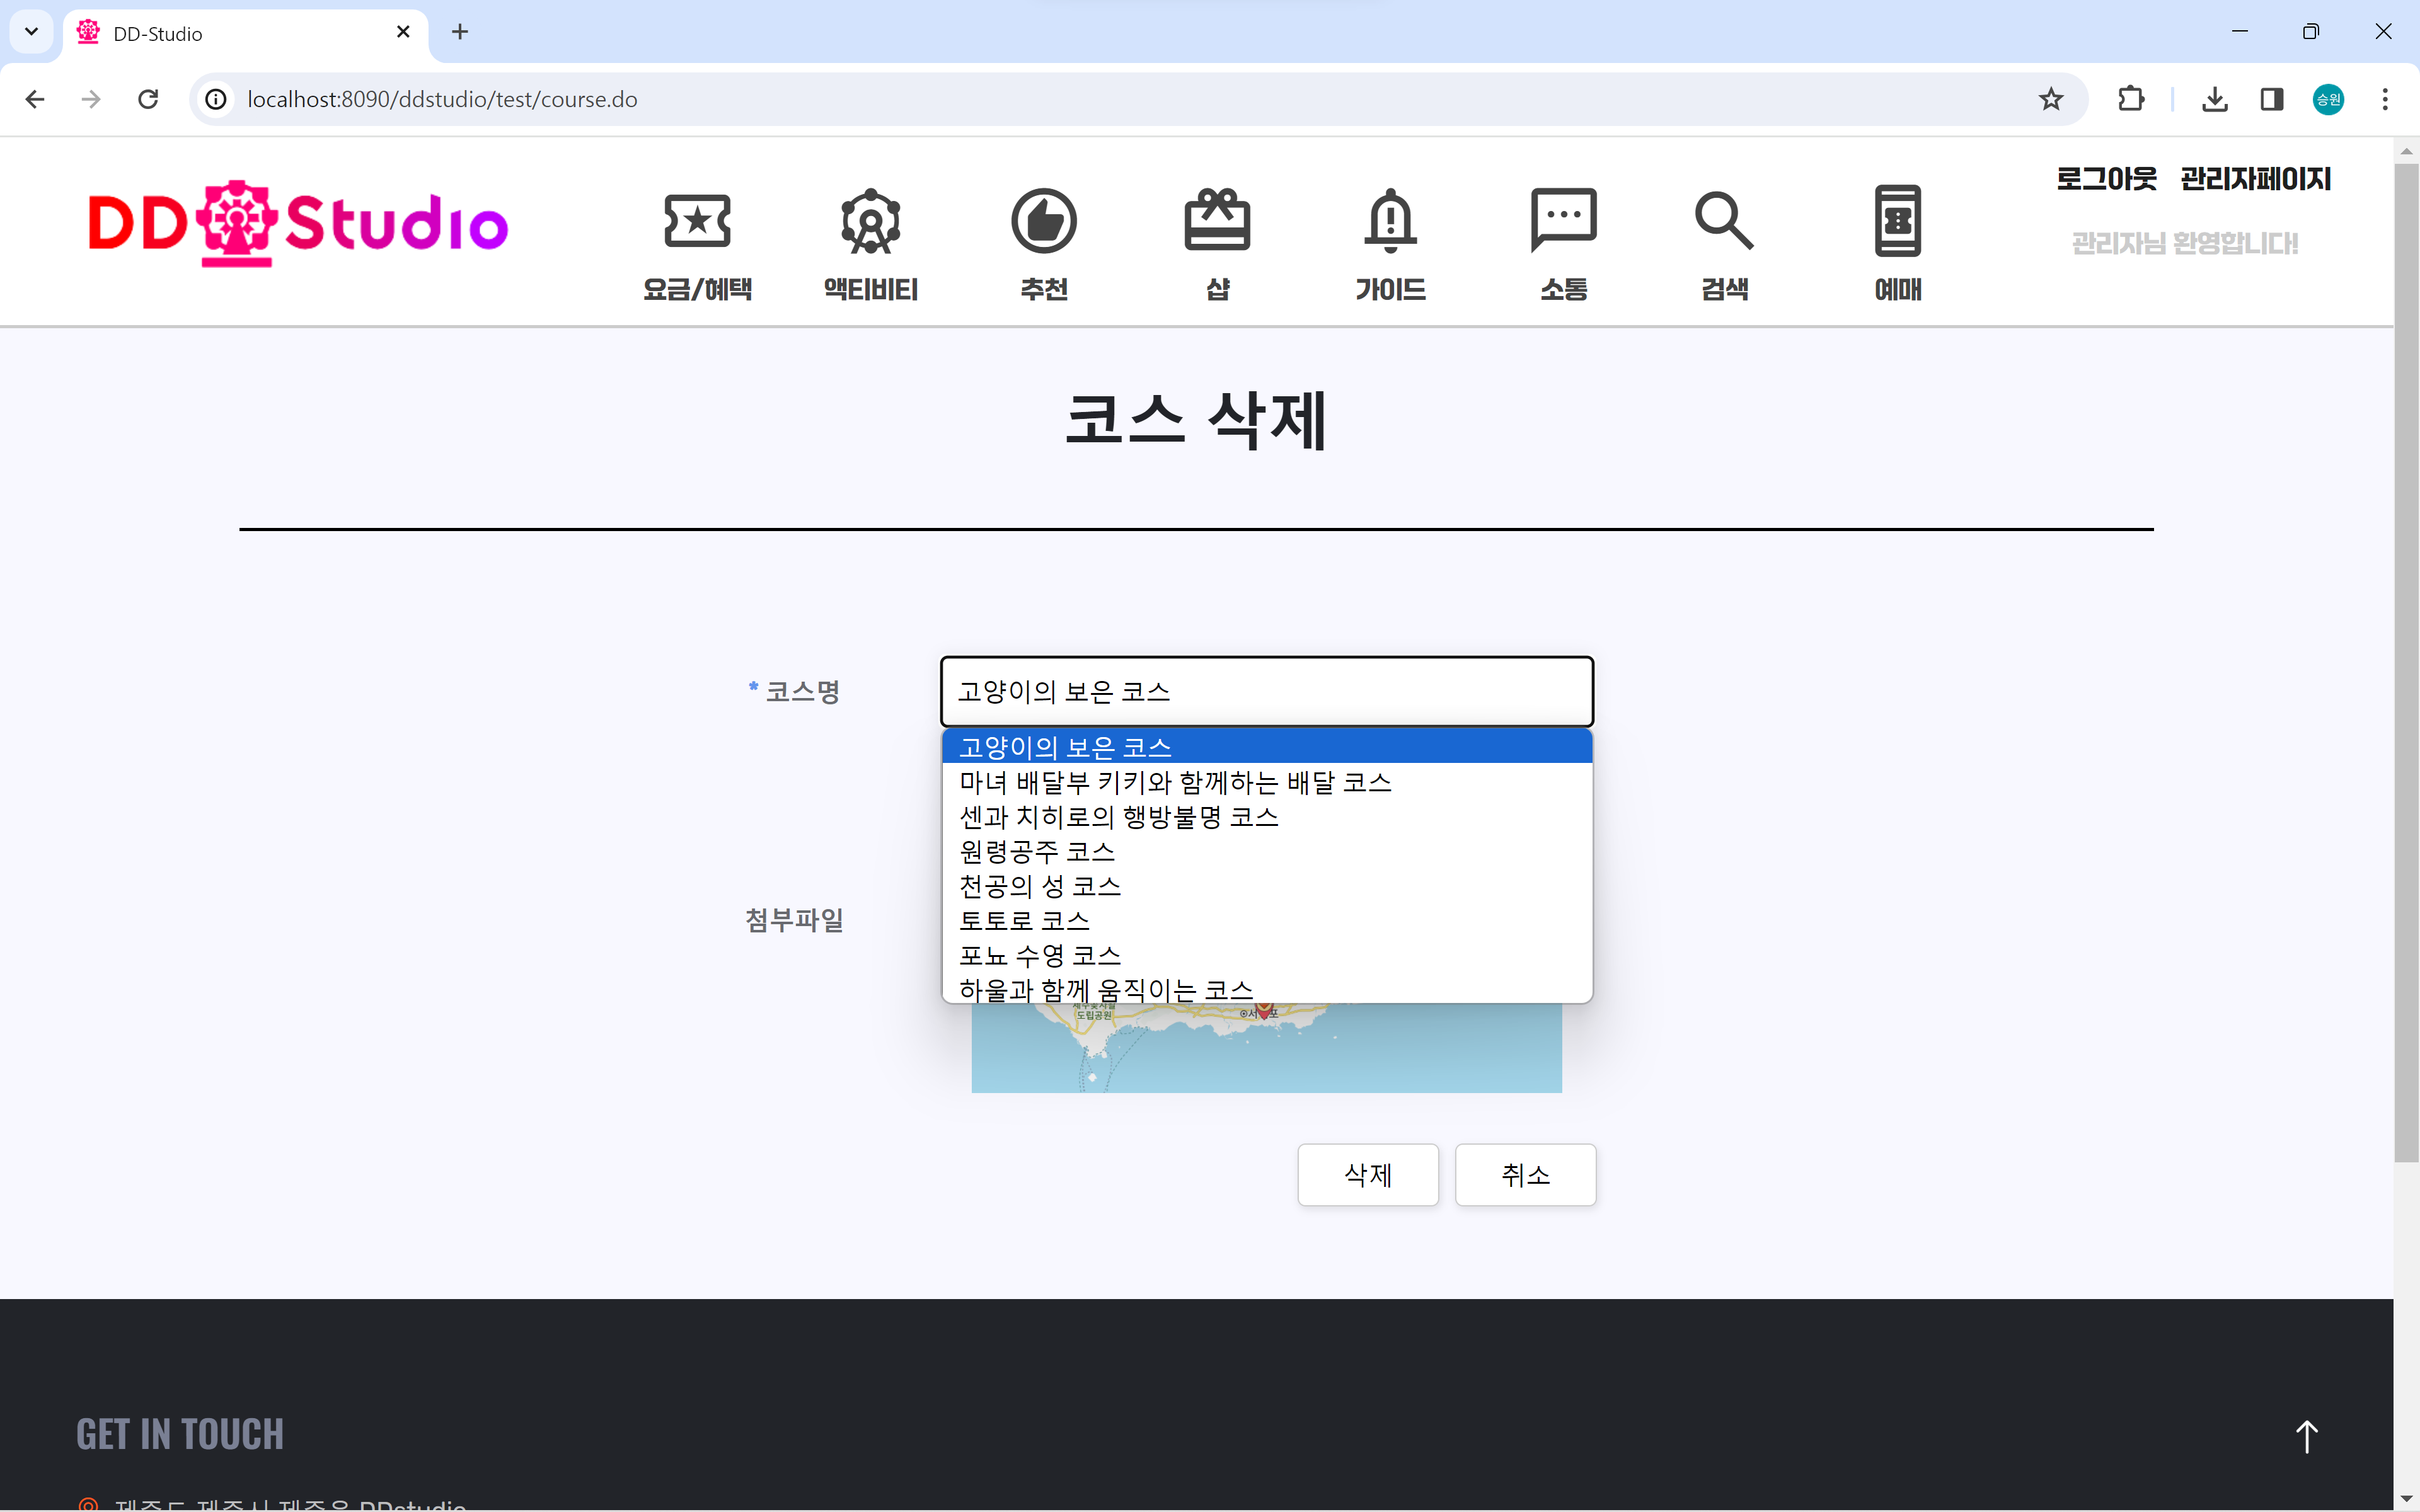Select 포뇨 수영 코스 option

[1267, 955]
